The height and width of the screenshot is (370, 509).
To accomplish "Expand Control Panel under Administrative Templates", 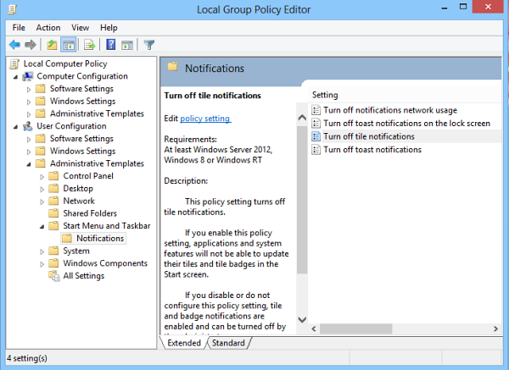I will pyautogui.click(x=42, y=176).
